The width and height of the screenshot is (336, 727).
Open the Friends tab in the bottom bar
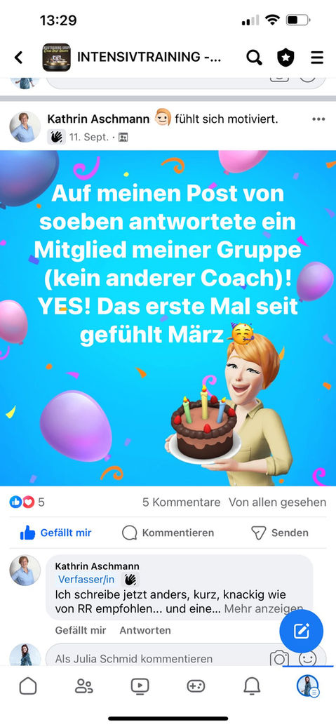(x=84, y=686)
